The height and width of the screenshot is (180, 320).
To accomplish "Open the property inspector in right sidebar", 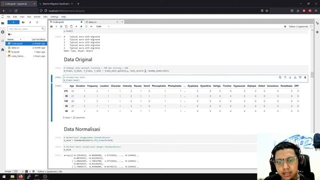I will coord(317,23).
